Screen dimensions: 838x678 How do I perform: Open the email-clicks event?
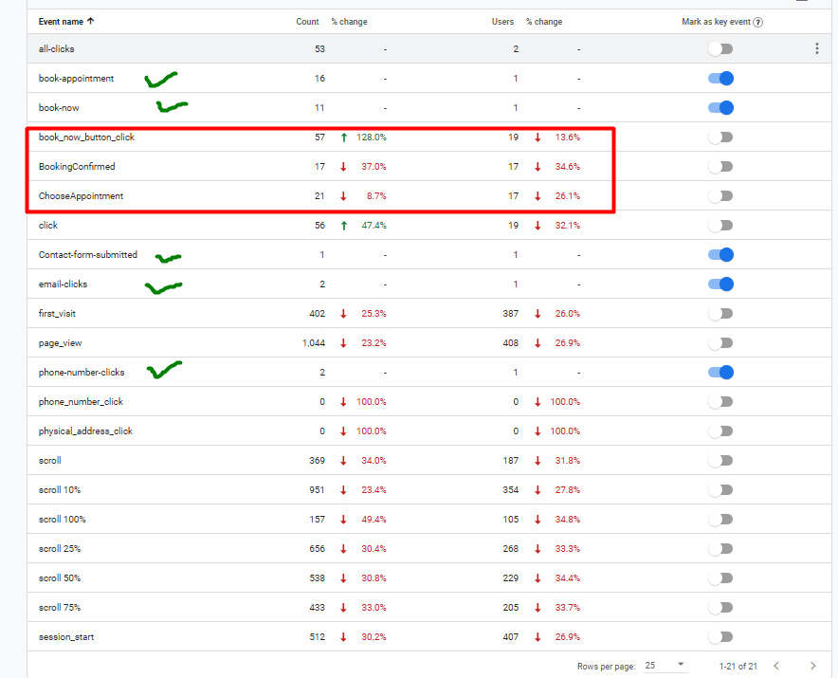tap(63, 284)
